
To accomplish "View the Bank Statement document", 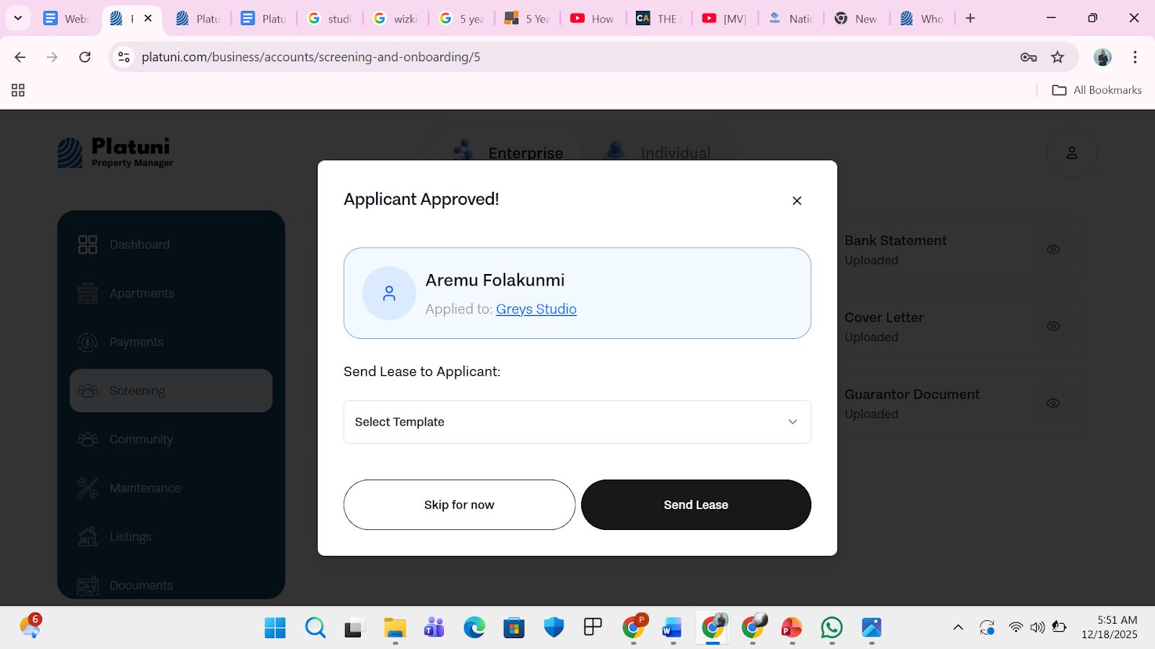I will pyautogui.click(x=1053, y=250).
